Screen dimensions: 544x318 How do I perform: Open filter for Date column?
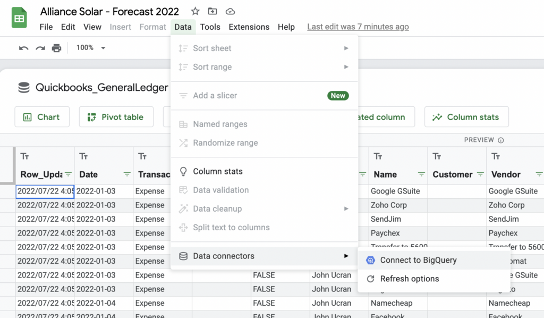127,174
